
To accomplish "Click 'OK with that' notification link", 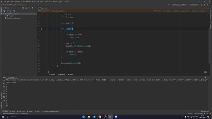I will (158, 11).
